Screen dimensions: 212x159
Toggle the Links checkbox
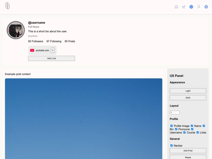click(x=197, y=132)
